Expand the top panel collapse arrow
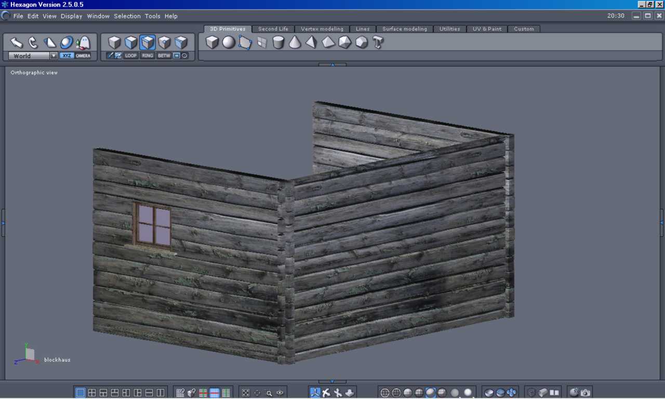 (x=332, y=65)
